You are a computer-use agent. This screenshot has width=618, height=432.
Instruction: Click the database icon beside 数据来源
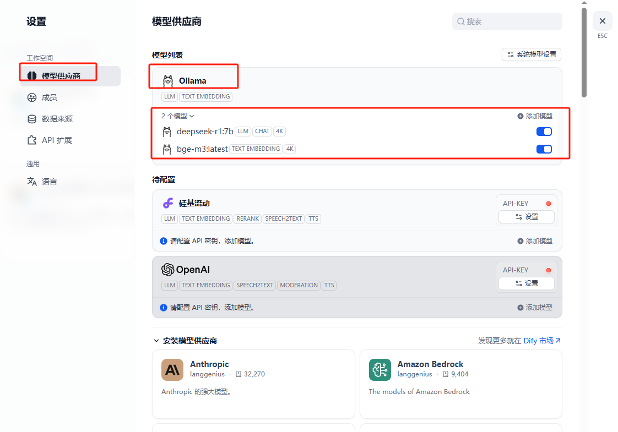32,119
